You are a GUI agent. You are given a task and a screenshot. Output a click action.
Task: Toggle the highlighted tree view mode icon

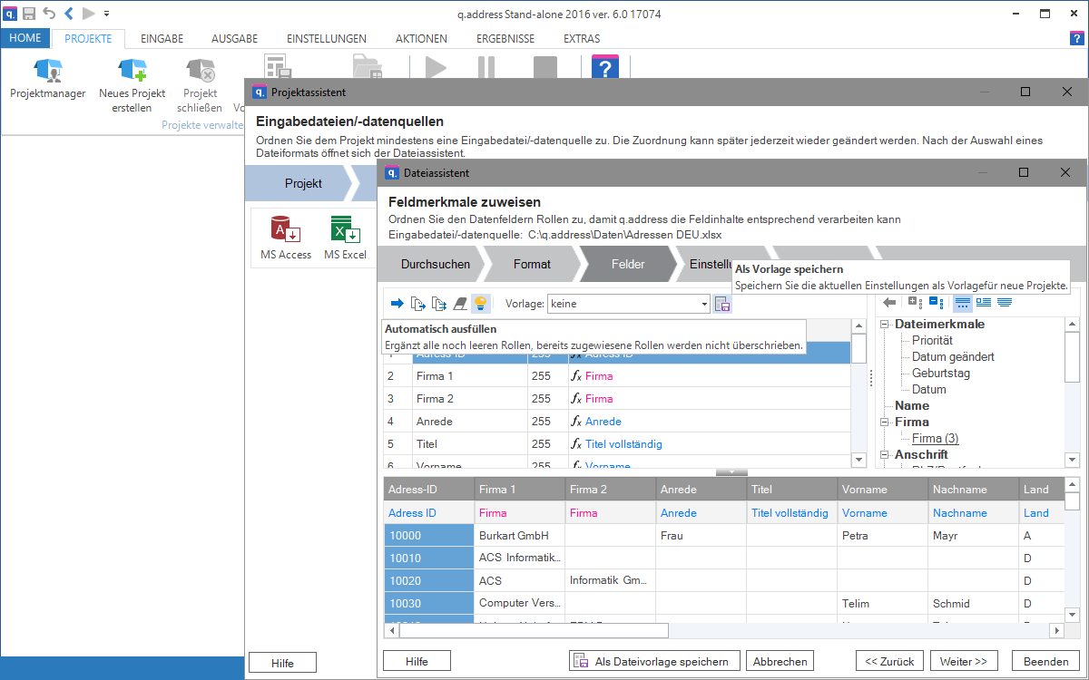(962, 302)
